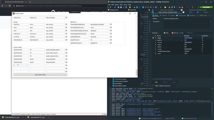
Task: Click the Profile Creator vertical scrollbar thumb
Action: tap(136, 72)
